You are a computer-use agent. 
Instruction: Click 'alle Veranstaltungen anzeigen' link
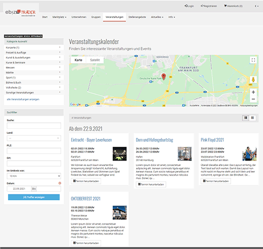tap(23, 99)
